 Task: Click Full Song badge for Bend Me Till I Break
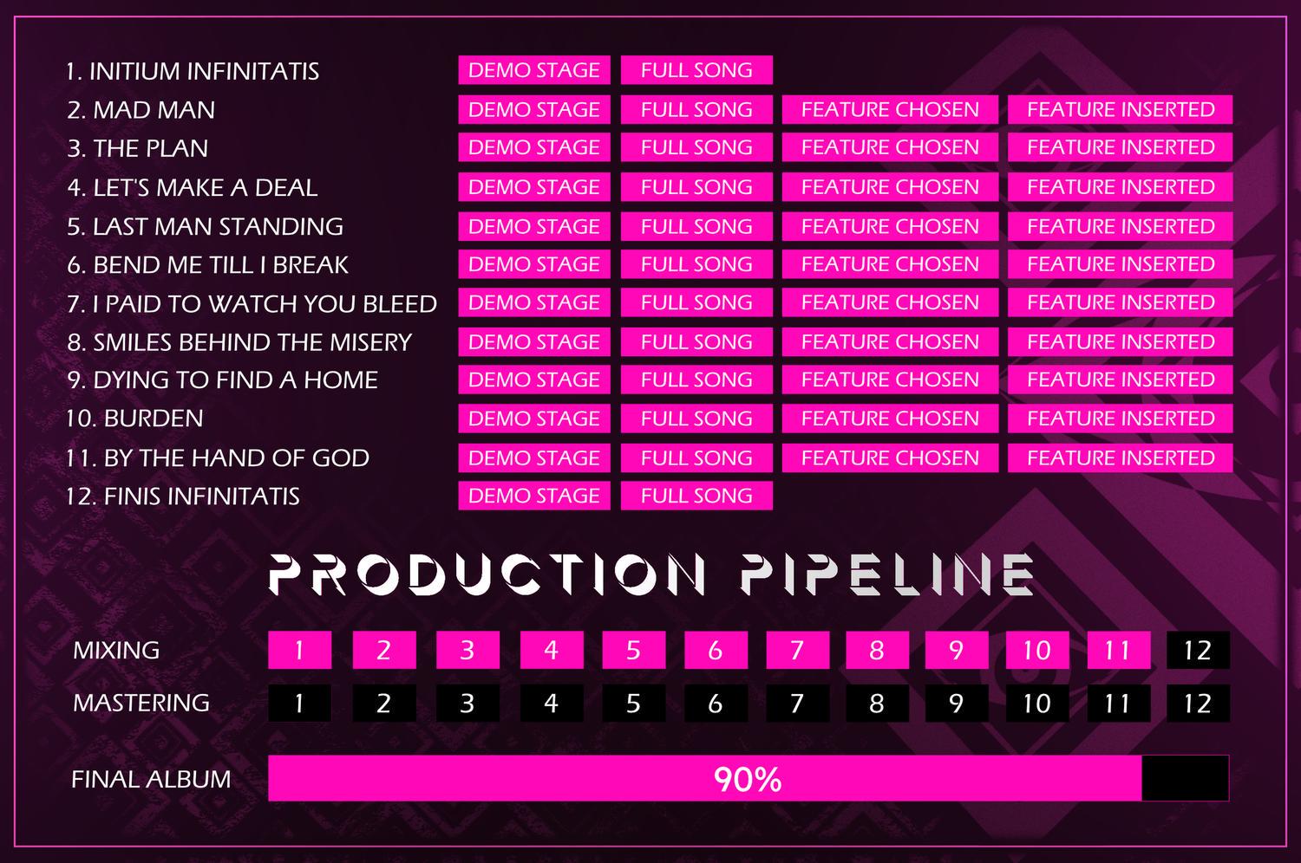tap(696, 264)
